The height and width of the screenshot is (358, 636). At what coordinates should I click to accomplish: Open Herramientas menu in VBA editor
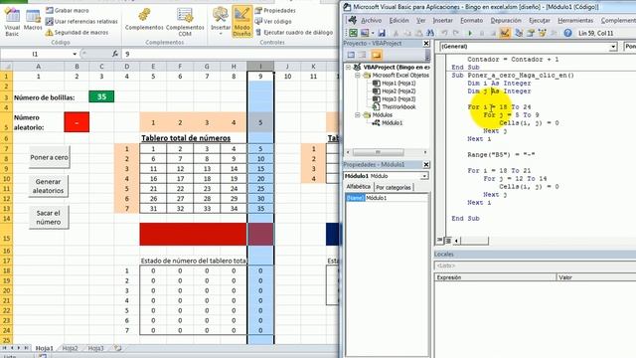pyautogui.click(x=575, y=20)
